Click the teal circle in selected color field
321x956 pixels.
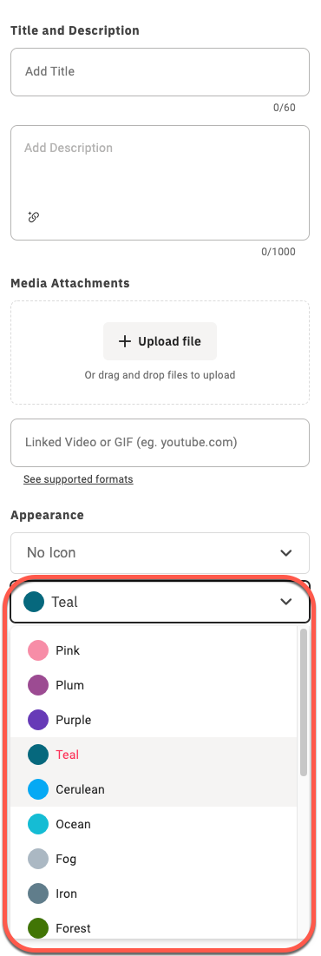[34, 602]
